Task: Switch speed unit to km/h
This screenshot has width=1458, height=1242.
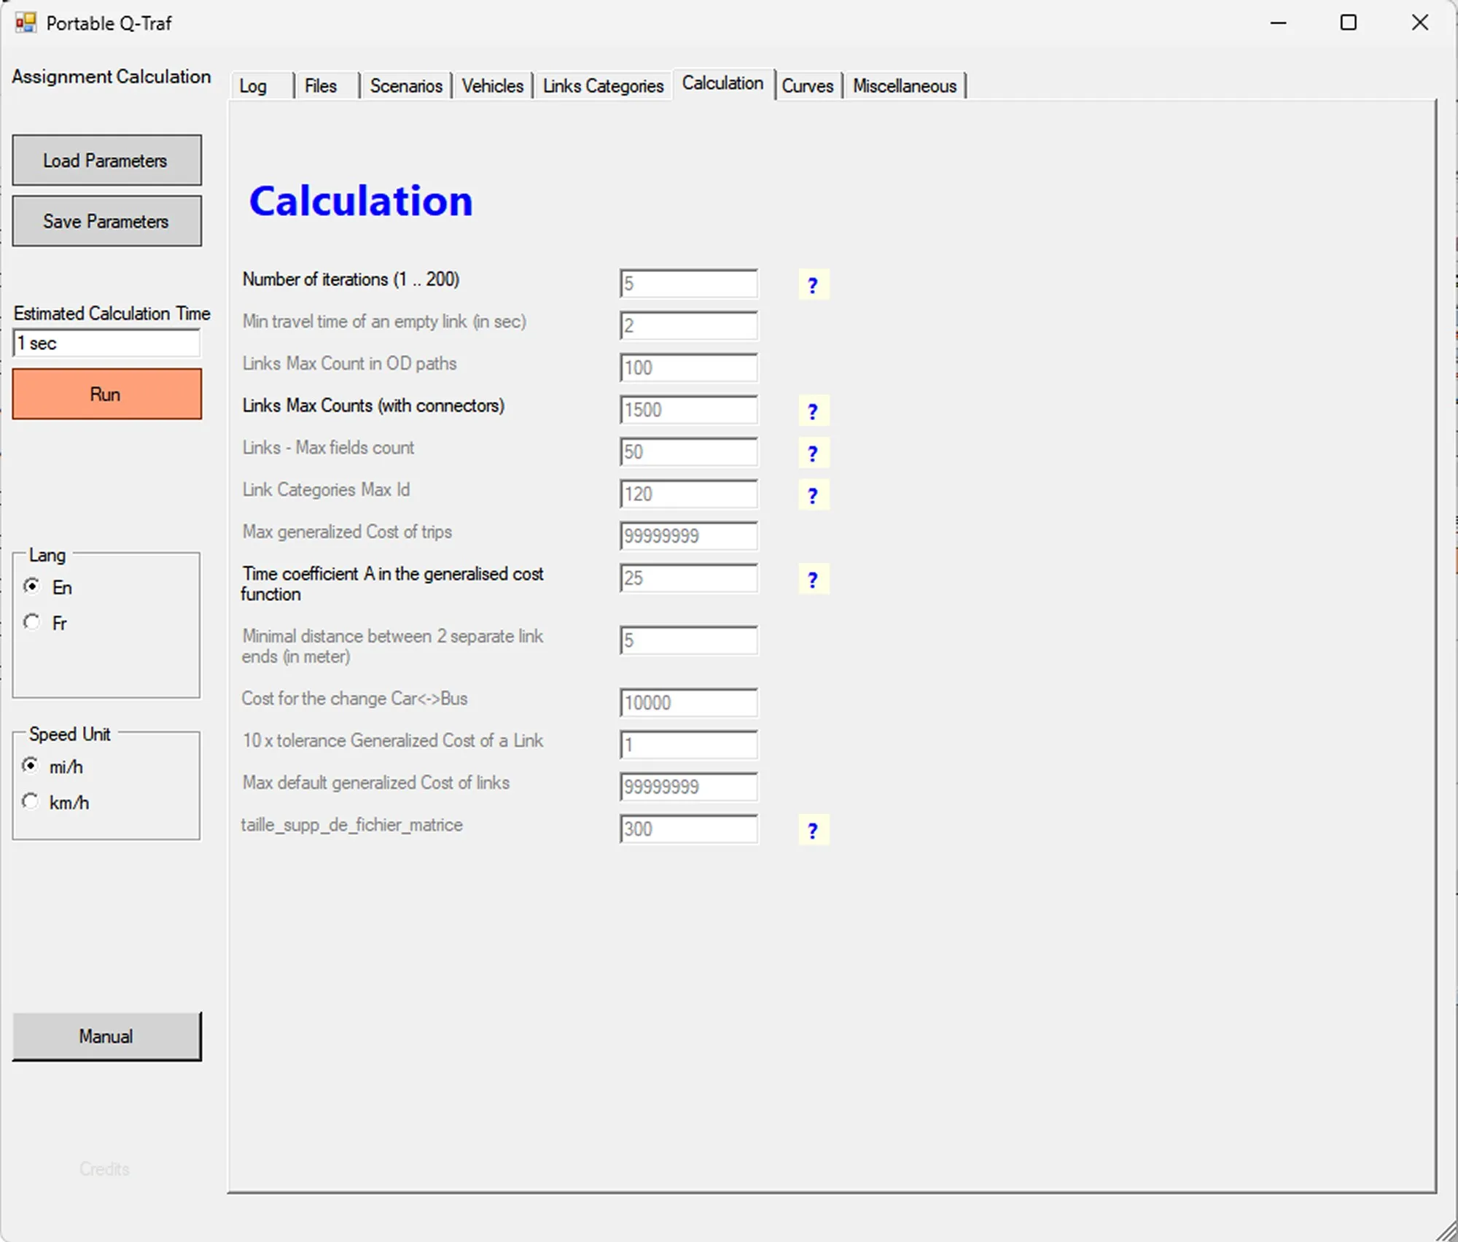Action: 30,802
